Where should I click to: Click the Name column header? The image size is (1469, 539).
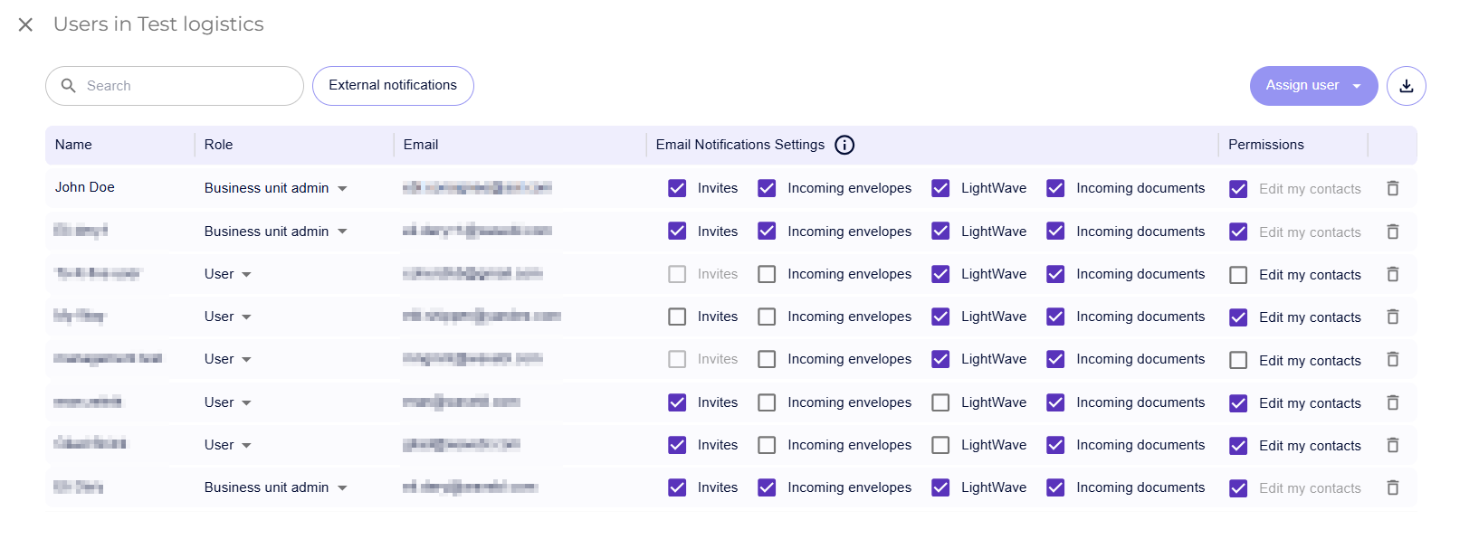[73, 145]
